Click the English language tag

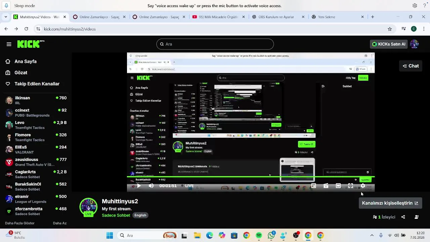tap(140, 215)
